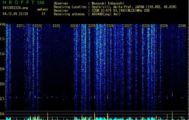This screenshot has width=189, height=120.
Task: Click the date stamp 04.12.05 22:20
Action: point(15,14)
